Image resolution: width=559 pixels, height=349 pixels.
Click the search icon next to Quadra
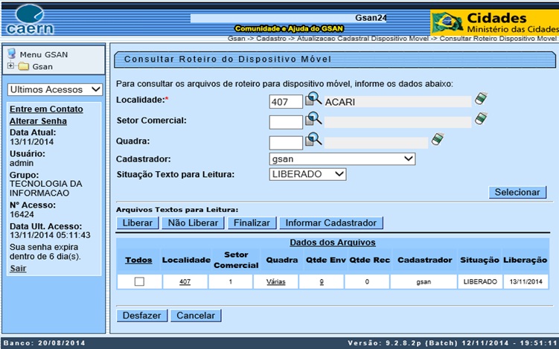[x=313, y=139]
